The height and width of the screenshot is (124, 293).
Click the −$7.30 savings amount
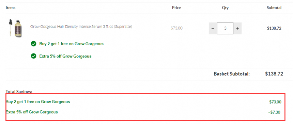pyautogui.click(x=274, y=112)
